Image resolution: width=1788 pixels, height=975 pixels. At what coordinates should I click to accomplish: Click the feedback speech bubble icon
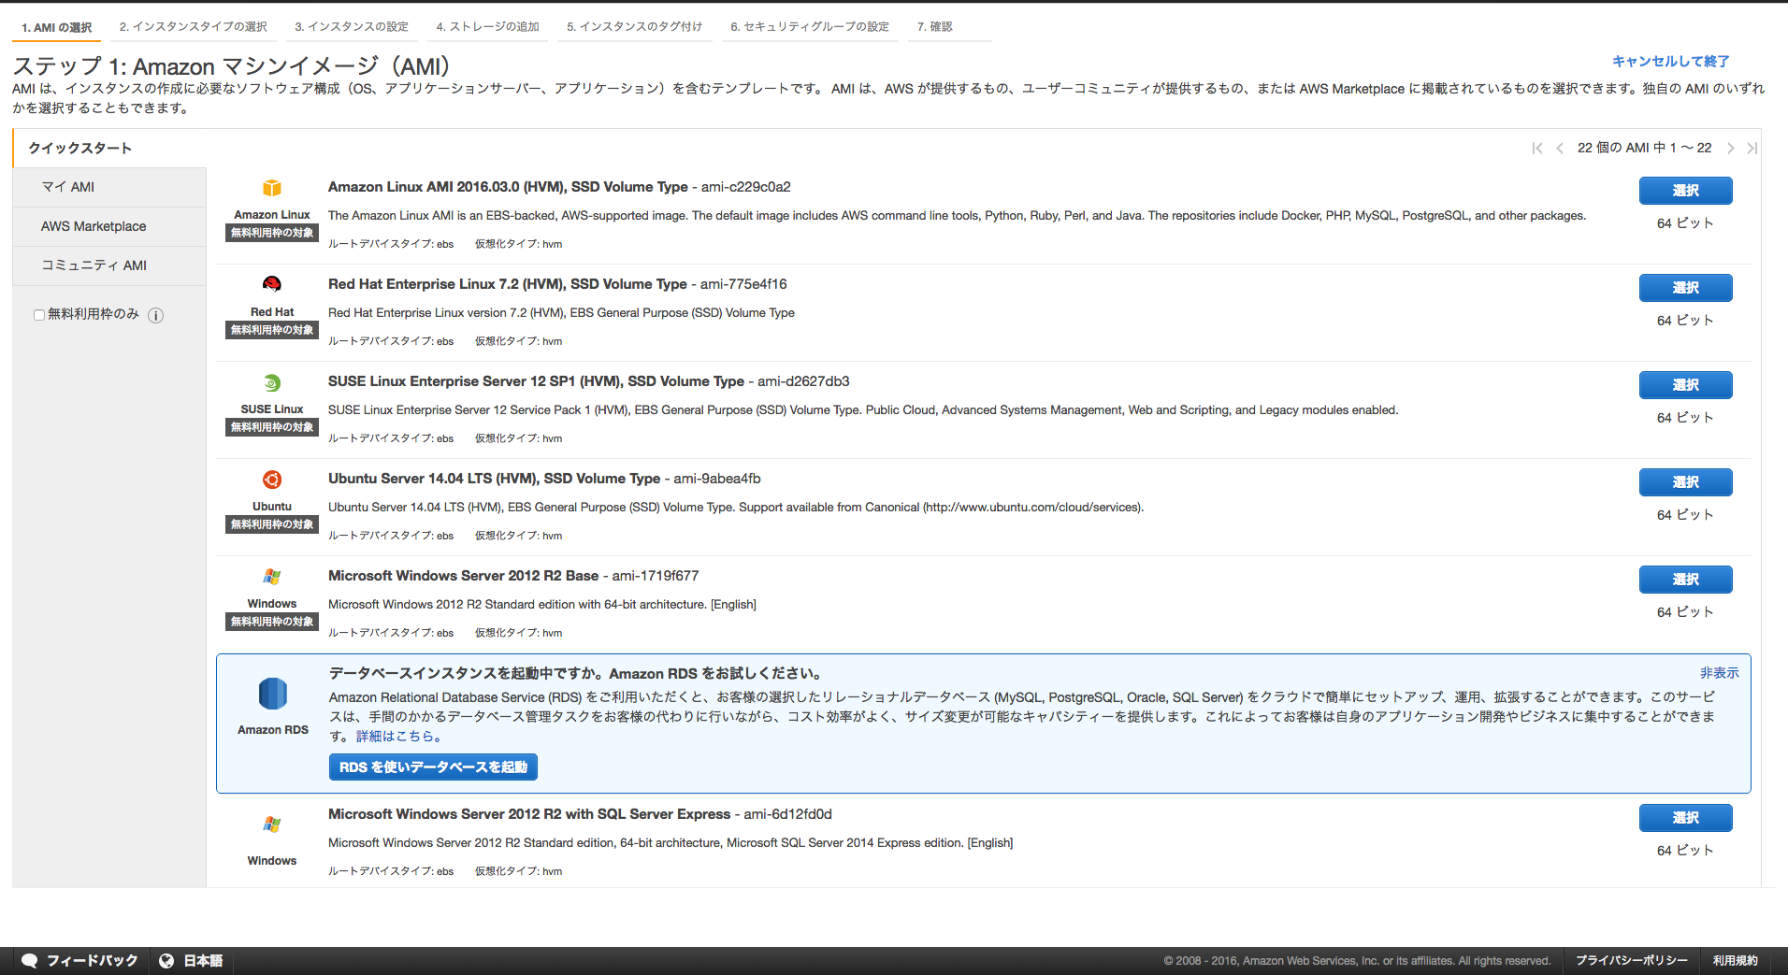(31, 960)
